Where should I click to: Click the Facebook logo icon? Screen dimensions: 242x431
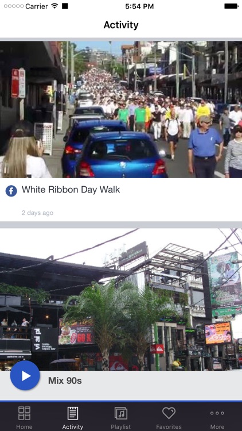11,191
